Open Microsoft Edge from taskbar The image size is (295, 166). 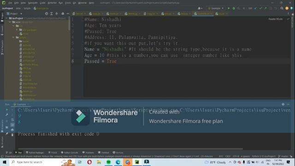pyautogui.click(x=118, y=162)
